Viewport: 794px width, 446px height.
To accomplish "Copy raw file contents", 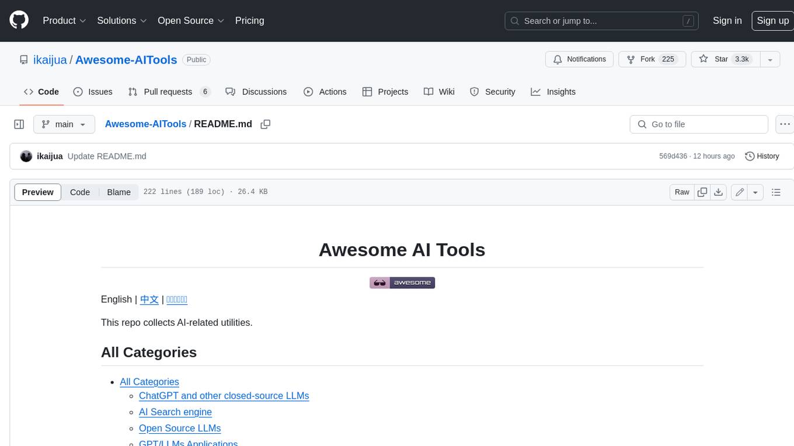I will point(702,192).
